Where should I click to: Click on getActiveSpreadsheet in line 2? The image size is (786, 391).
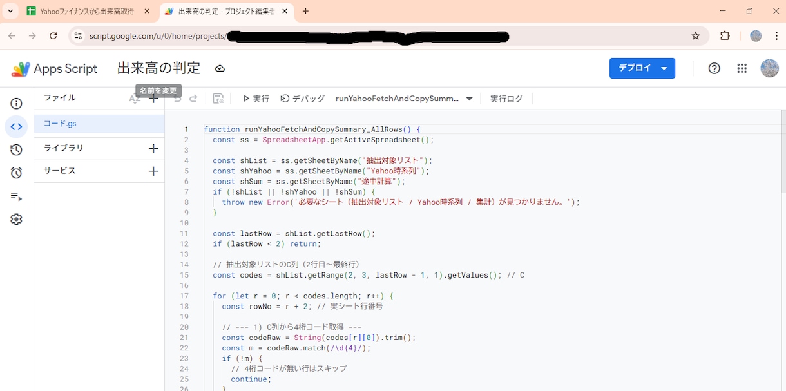(375, 140)
